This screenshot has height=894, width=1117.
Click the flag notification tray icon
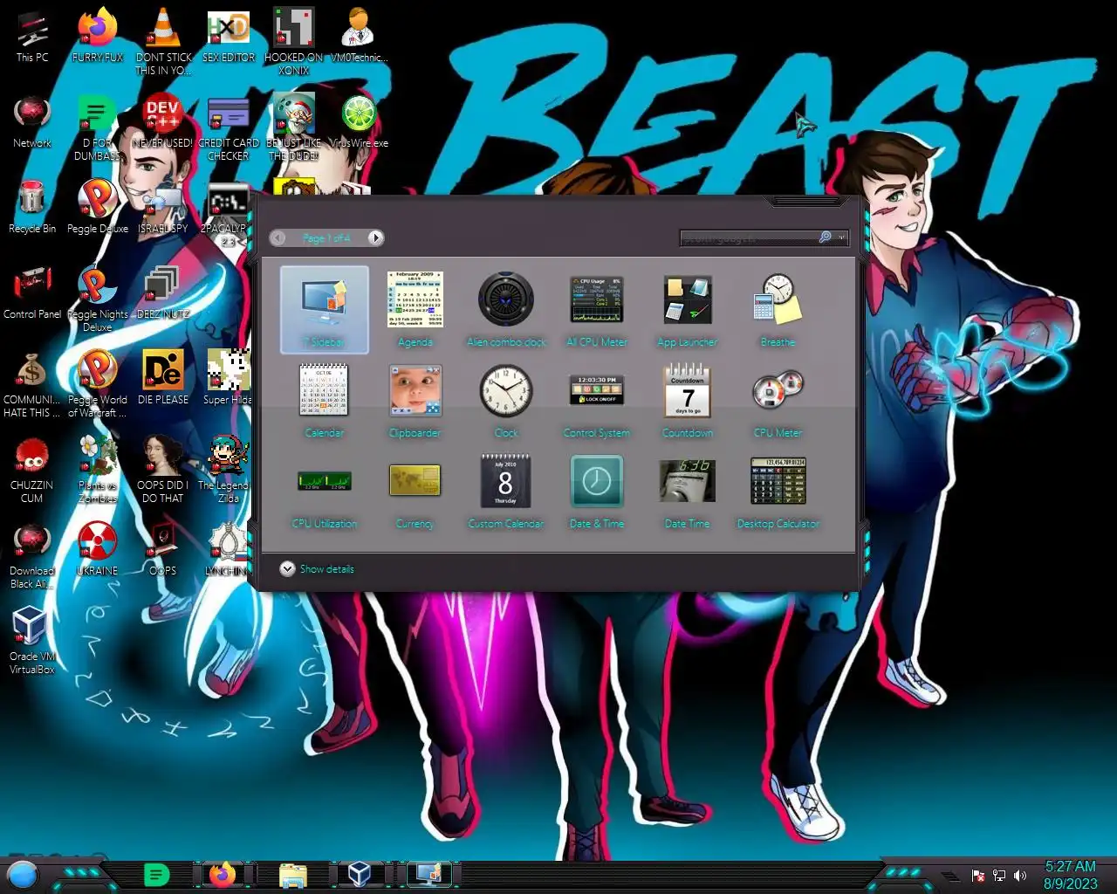click(x=978, y=876)
